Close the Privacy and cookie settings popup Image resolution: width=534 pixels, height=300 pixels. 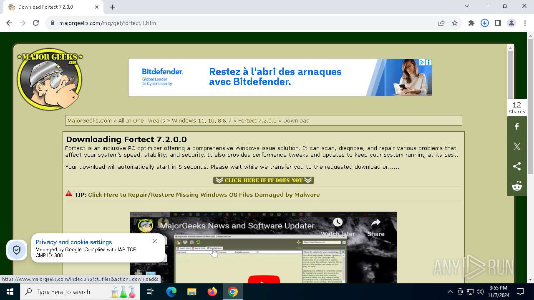[x=155, y=241]
